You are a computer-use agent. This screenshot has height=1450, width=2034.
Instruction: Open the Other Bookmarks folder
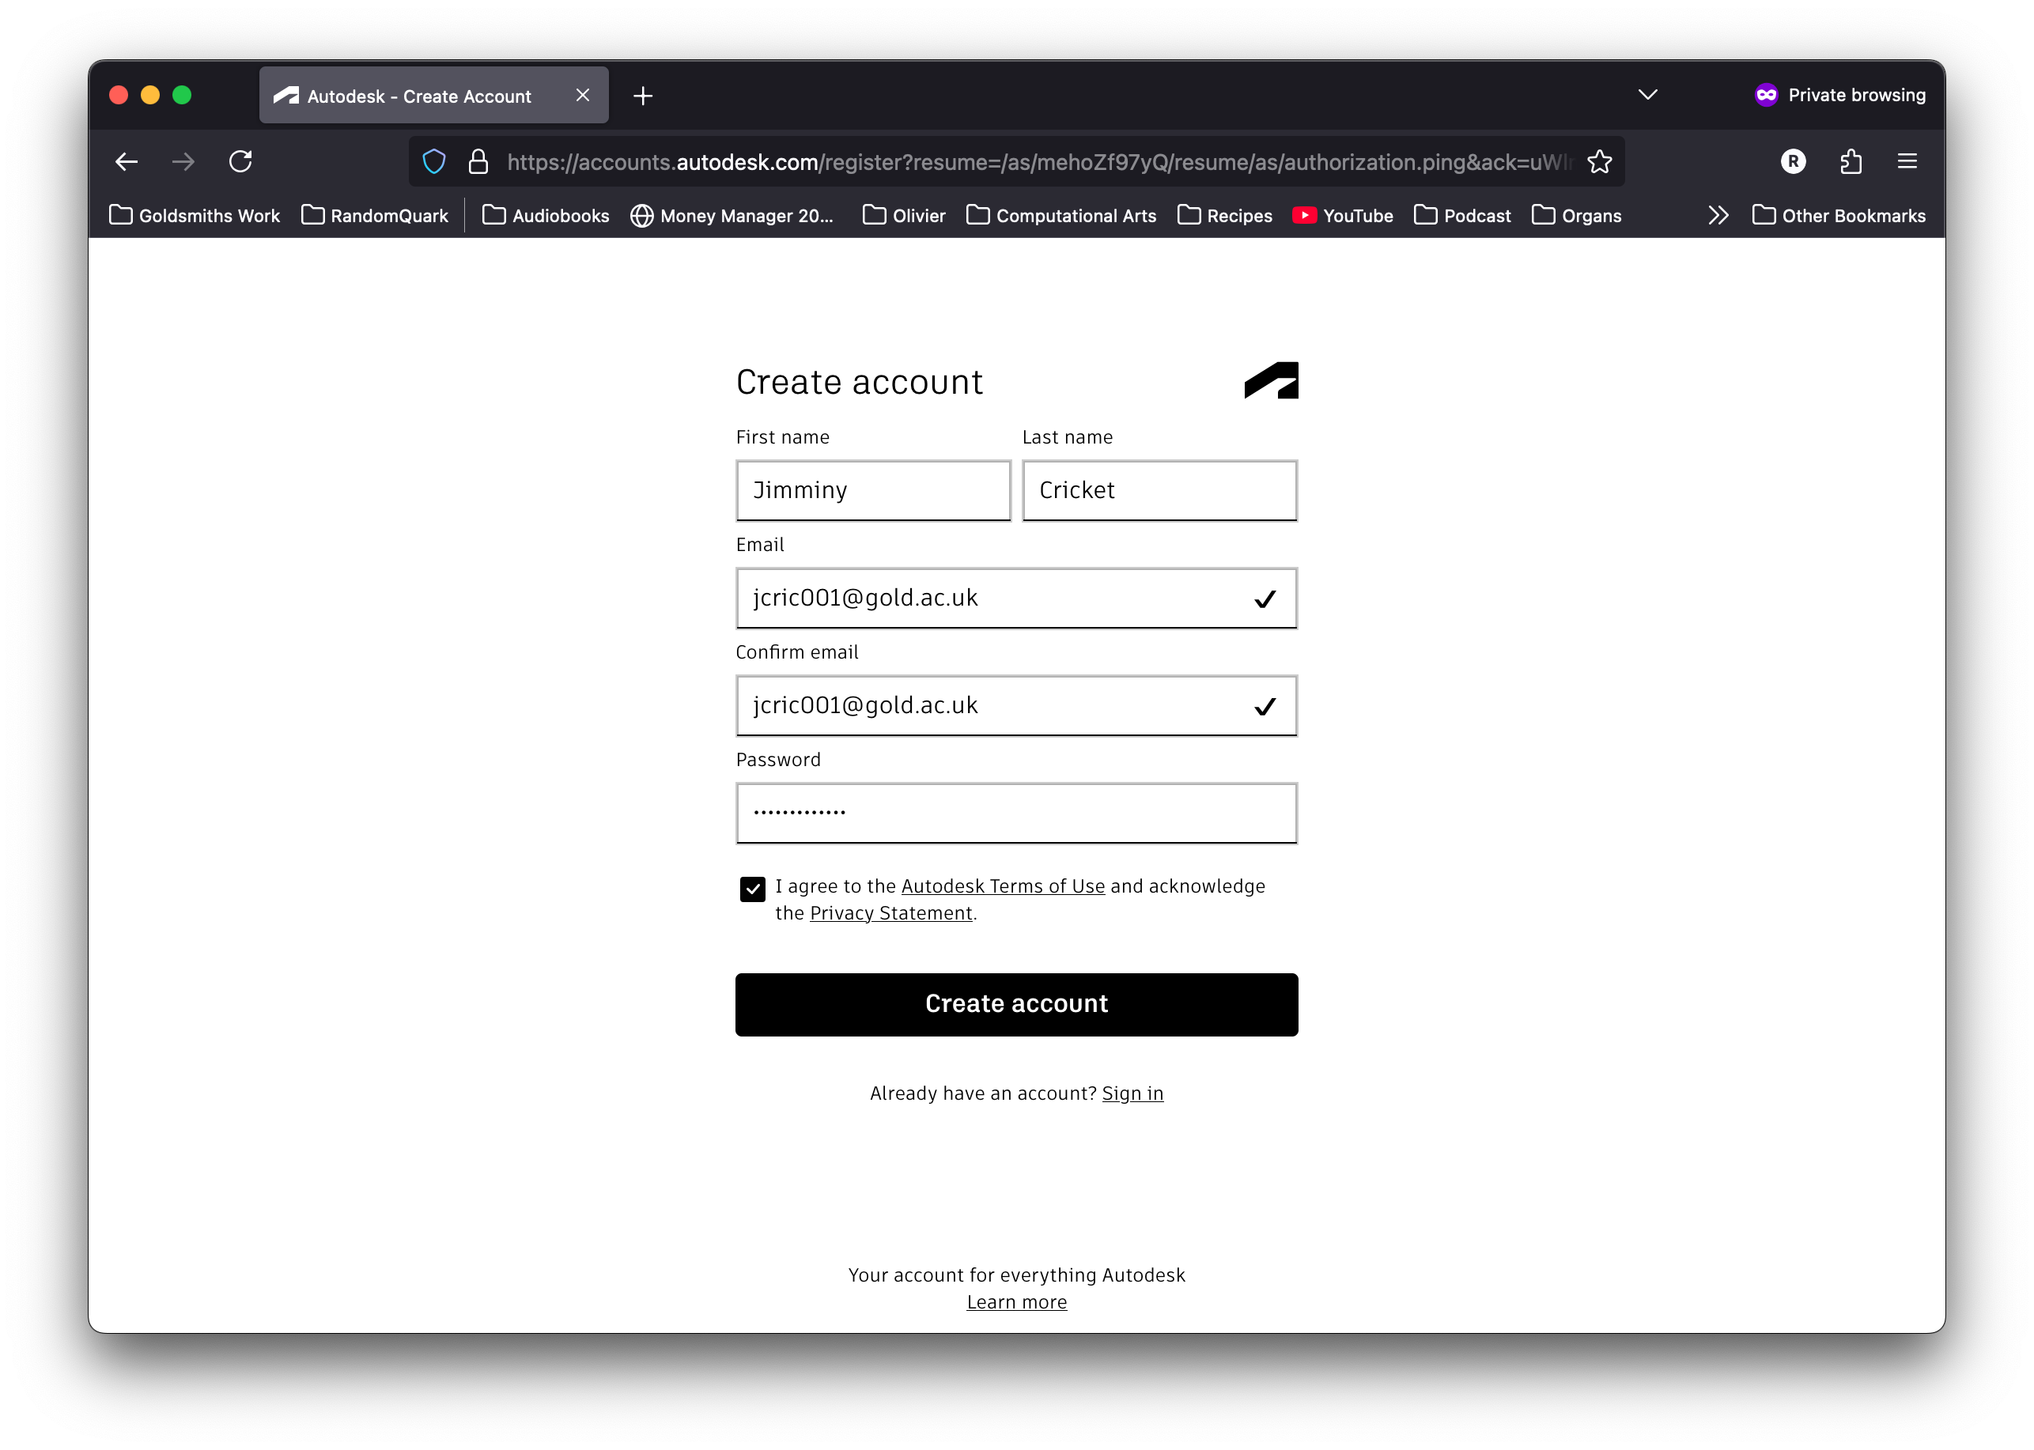pos(1839,215)
